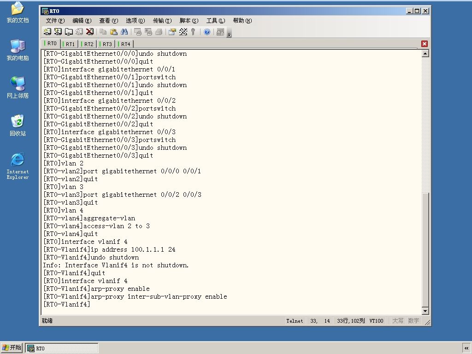472x354 pixels.
Task: Click the blue Help question icon
Action: pyautogui.click(x=207, y=32)
